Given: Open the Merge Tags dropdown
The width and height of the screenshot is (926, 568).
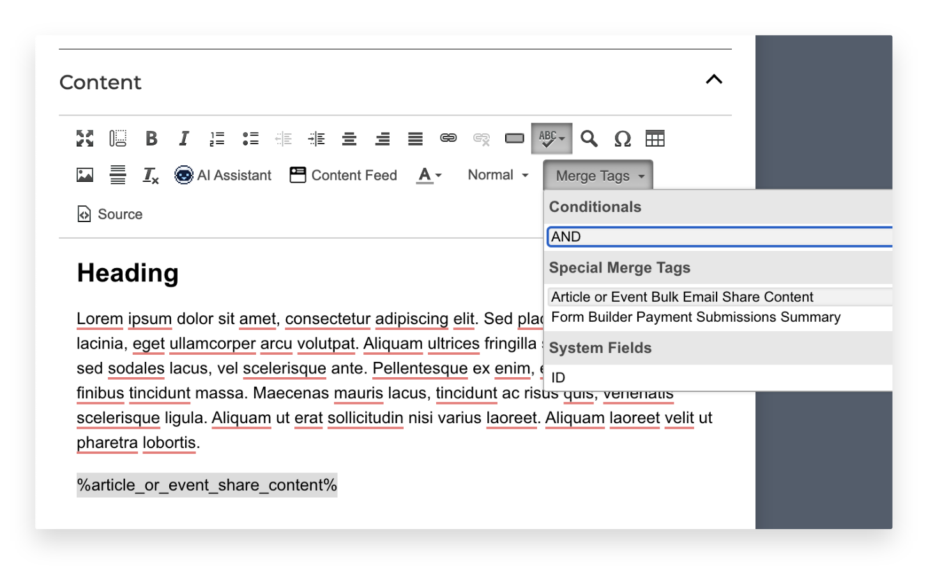Looking at the screenshot, I should click(596, 174).
